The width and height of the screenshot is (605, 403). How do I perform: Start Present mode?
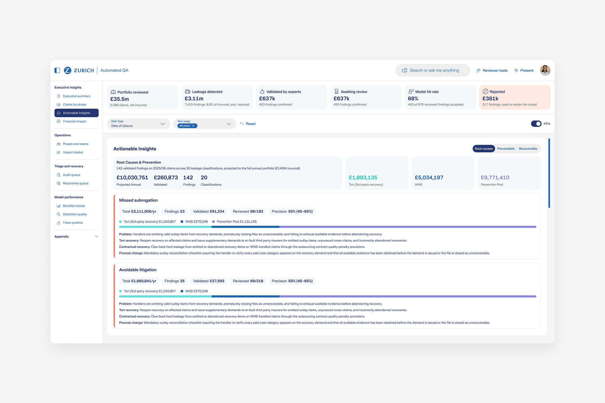524,71
